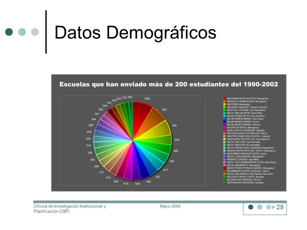Click the '467' pie value label
Viewport: 307px width, 230px height.
[158, 177]
